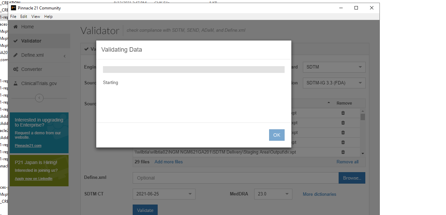
Task: Open Define.xml section in the sidebar
Action: [32, 55]
